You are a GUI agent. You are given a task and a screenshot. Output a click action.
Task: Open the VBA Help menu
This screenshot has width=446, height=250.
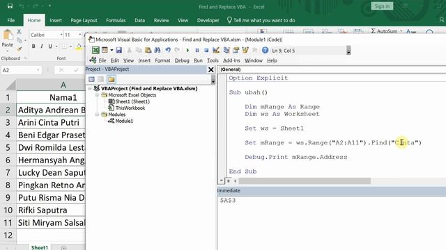tap(272, 60)
